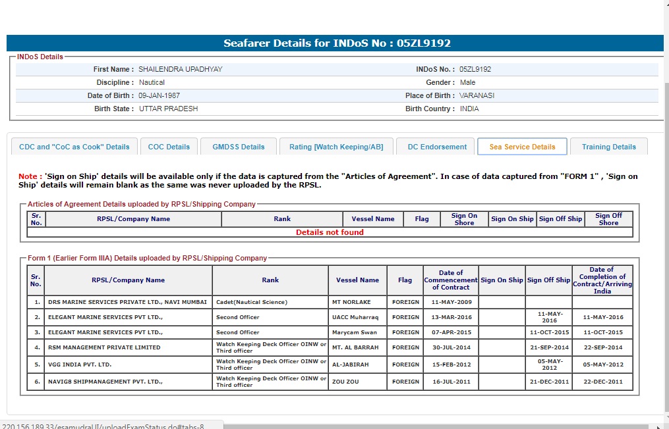Switch to the COC Details tab
This screenshot has width=669, height=429.
pos(169,147)
